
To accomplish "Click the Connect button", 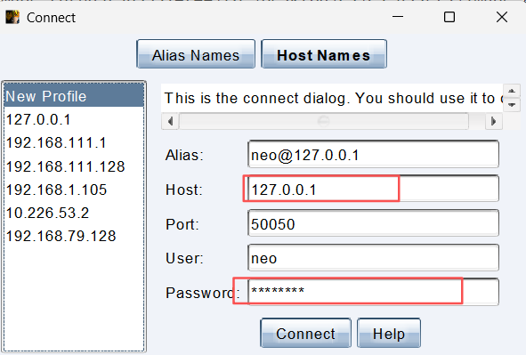I will point(305,334).
